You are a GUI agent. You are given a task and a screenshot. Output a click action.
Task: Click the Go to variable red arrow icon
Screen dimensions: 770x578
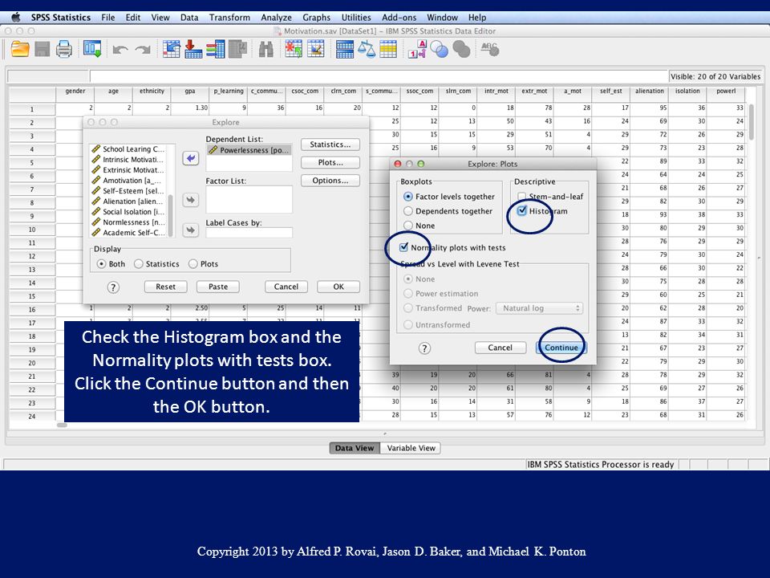(193, 50)
